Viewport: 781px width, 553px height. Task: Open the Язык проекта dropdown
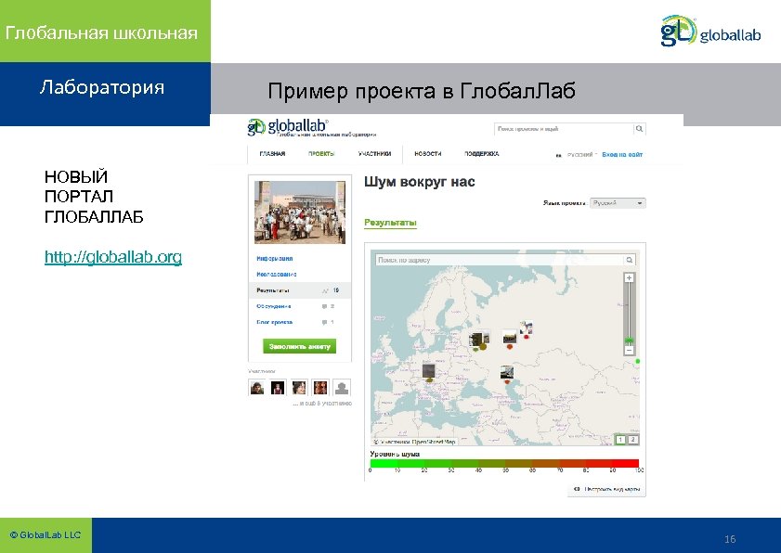(x=618, y=203)
